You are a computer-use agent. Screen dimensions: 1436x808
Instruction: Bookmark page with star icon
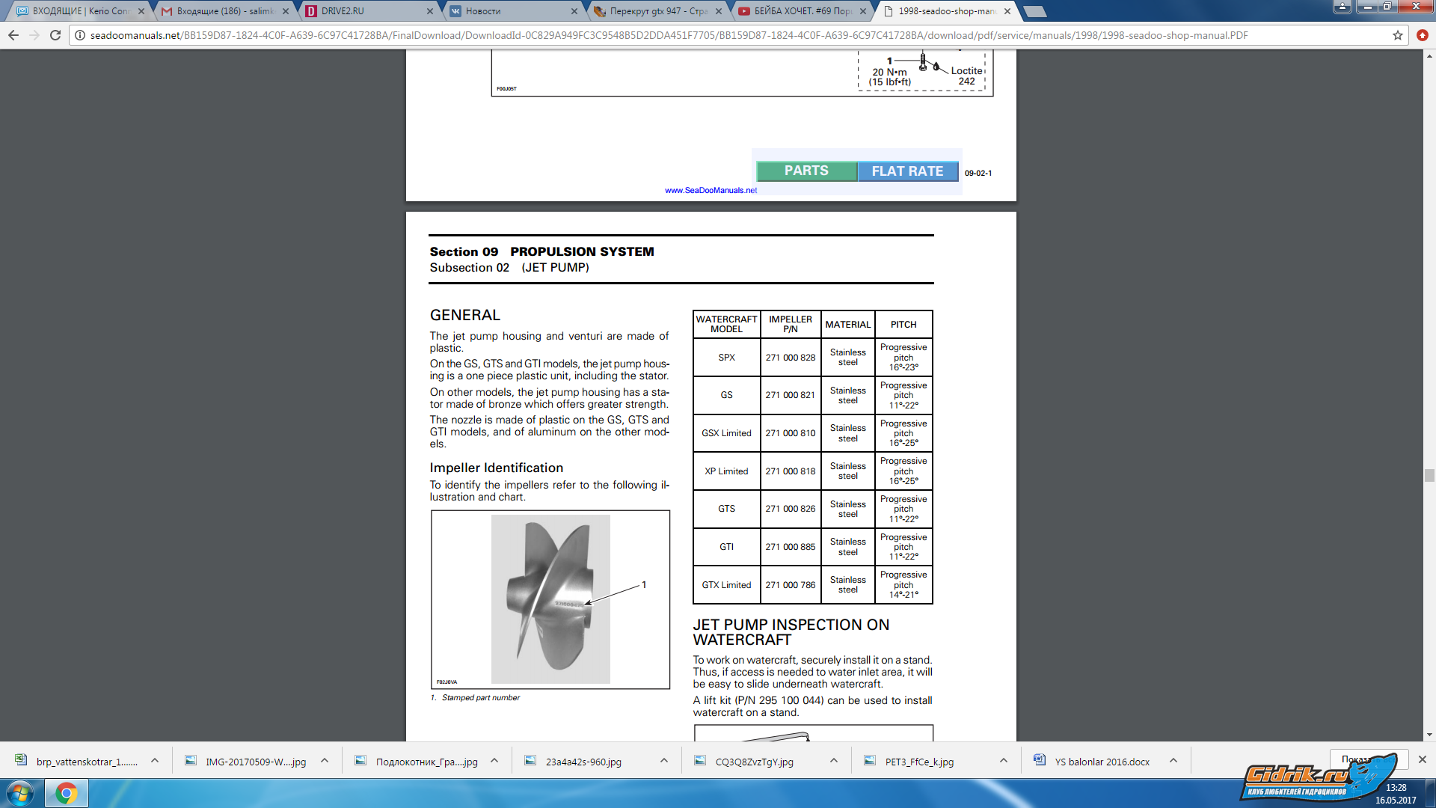(1397, 35)
